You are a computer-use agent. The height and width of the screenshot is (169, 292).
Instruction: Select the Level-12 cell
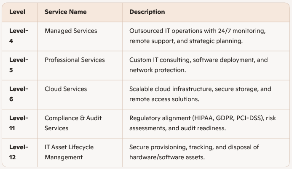point(19,152)
